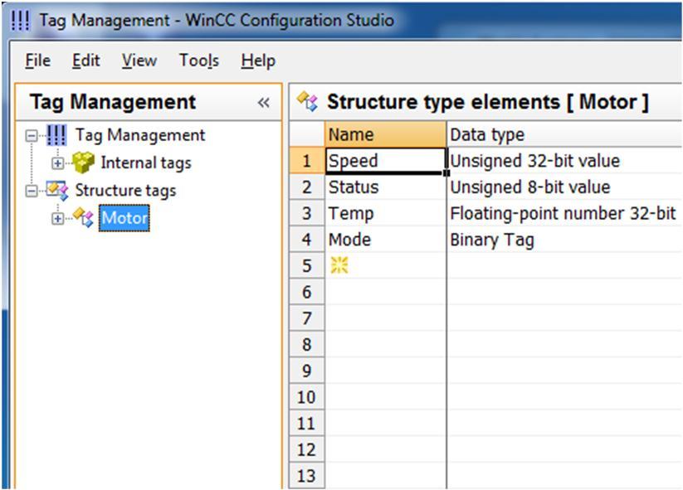Viewport: 683px width, 490px height.
Task: Click the Motor structure type icon
Action: click(83, 217)
